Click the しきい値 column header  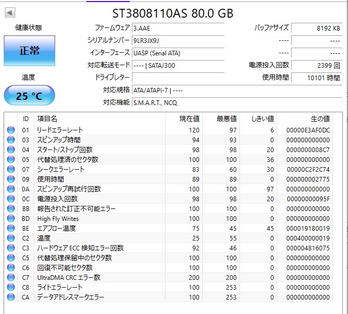pos(259,119)
